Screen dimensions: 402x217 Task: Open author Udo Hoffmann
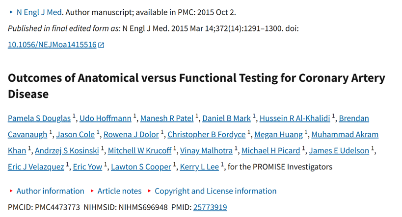(106, 118)
